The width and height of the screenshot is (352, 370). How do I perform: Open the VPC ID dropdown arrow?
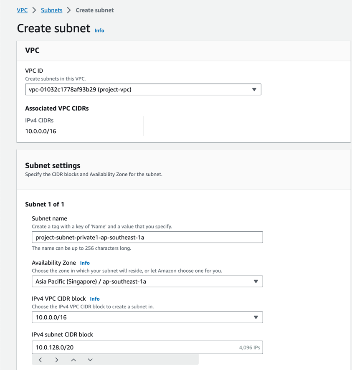tap(254, 89)
